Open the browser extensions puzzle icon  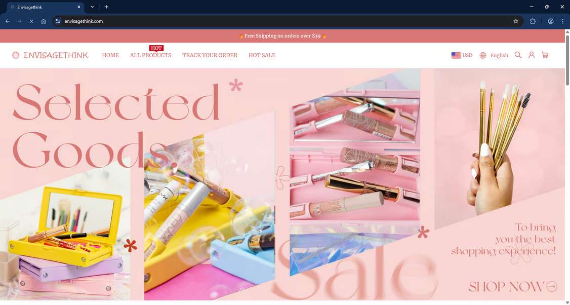[533, 21]
